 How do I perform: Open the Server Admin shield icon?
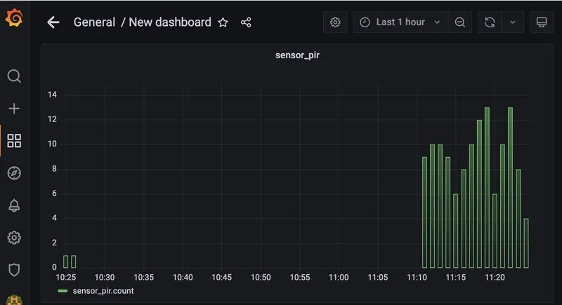14,270
